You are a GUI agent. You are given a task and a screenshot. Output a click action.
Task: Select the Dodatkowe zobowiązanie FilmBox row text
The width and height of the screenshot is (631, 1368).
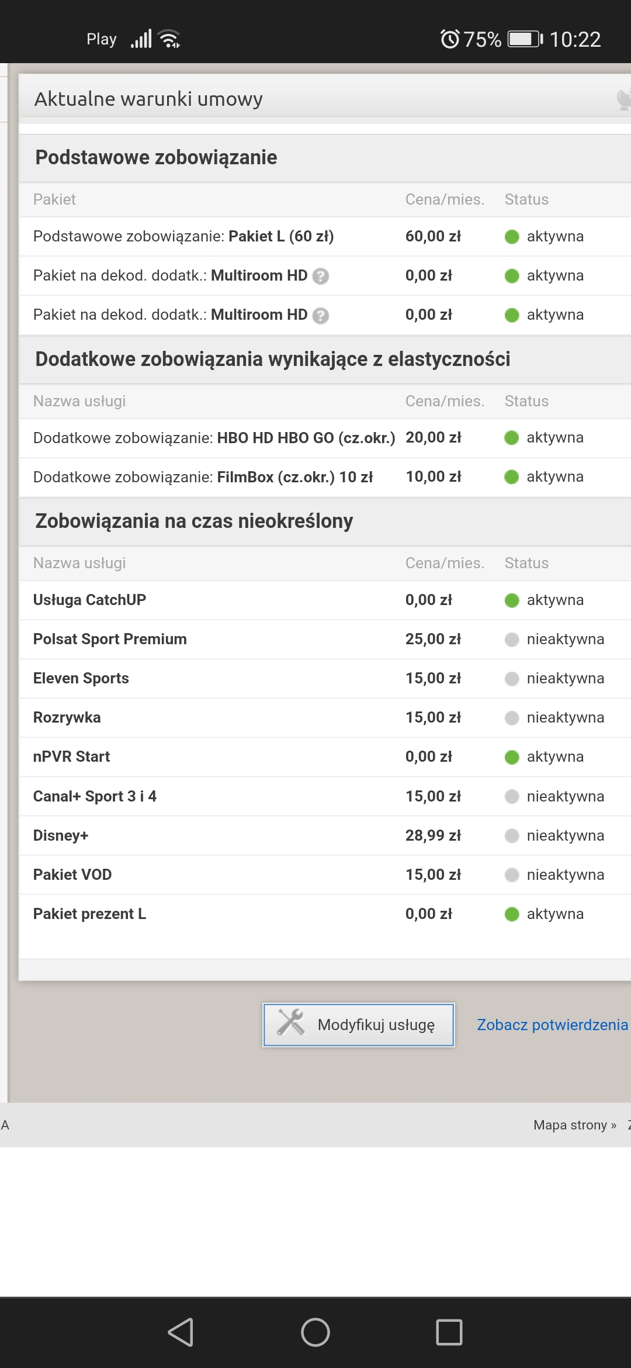(203, 477)
